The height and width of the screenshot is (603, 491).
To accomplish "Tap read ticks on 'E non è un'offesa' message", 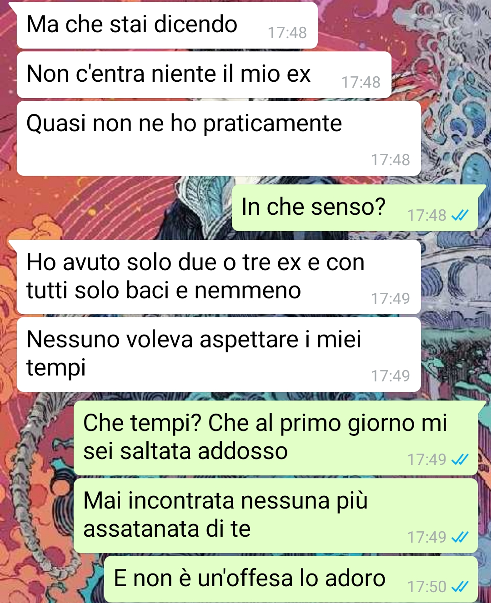I will [x=460, y=587].
